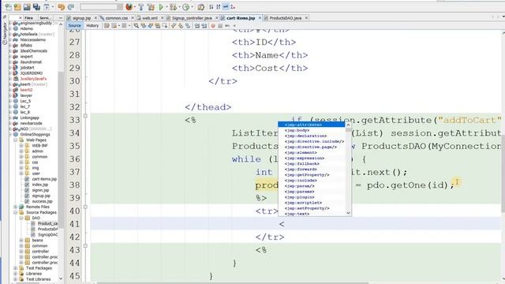Close the web.xml tab
Image resolution: width=505 pixels, height=284 pixels.
(x=162, y=18)
